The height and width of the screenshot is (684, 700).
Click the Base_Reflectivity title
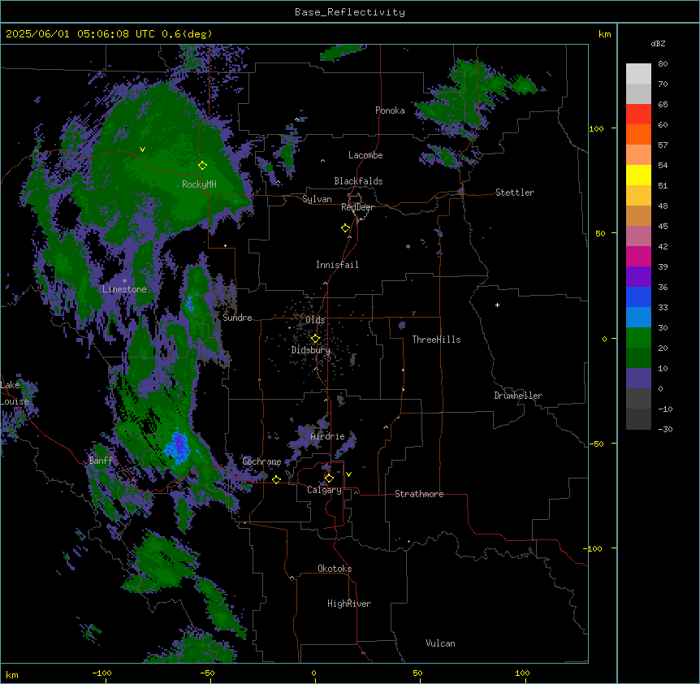[x=350, y=12]
